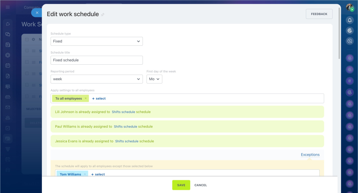Open the hamburger main menu
Image resolution: width=358 pixels, height=193 pixels.
(x=8, y=7)
